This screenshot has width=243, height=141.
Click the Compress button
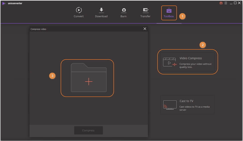click(x=89, y=130)
